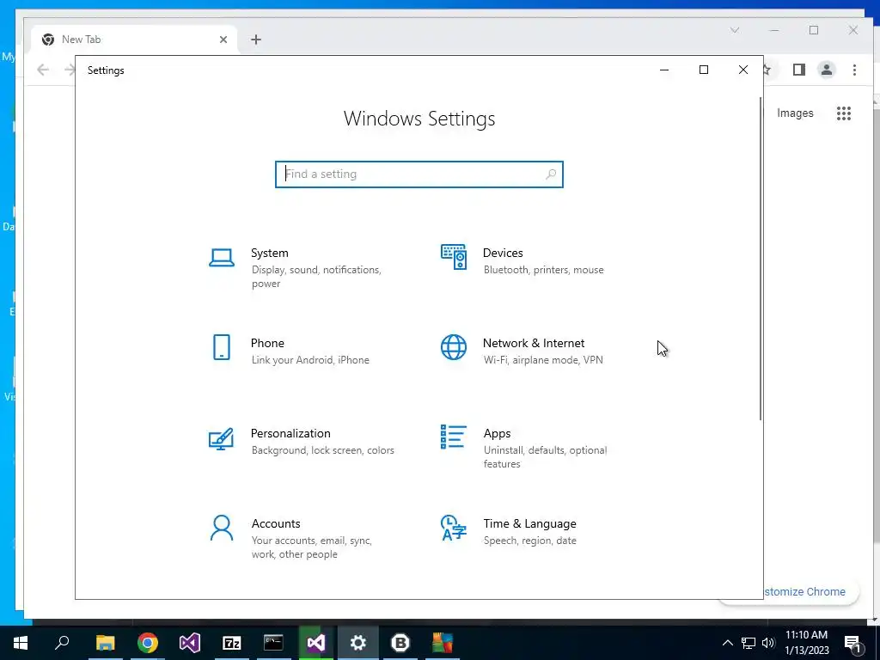Screen dimensions: 880x660
Task: Click the Settings gear on the taskbar
Action: coord(358,643)
